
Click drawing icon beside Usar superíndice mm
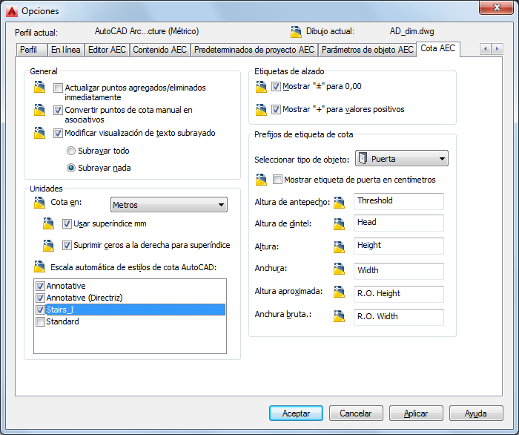49,223
